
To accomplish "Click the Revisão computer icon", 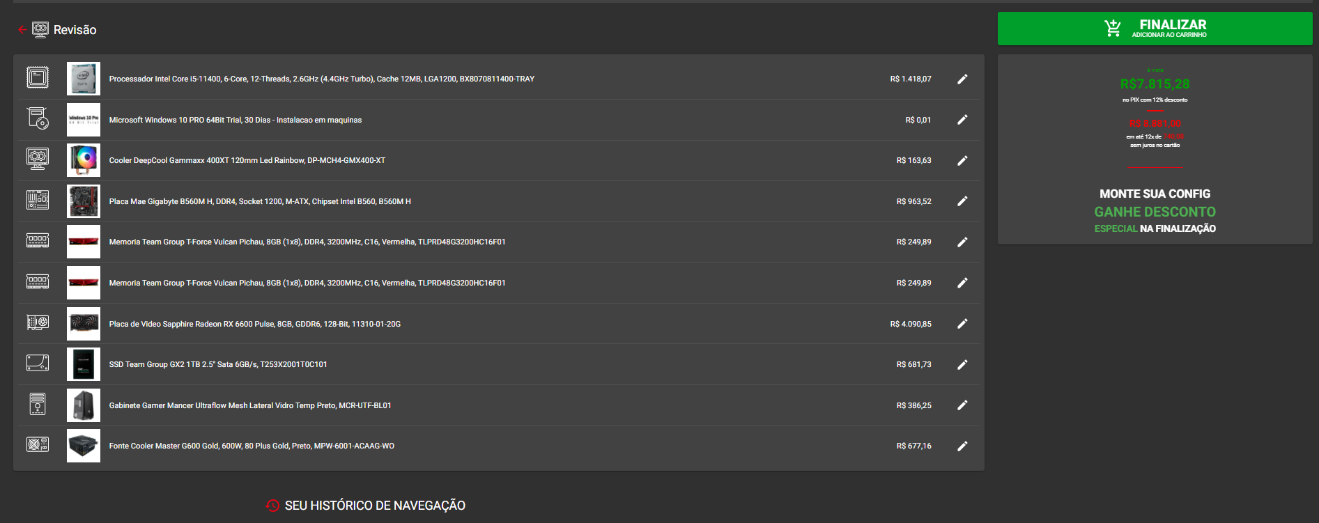I will point(40,29).
